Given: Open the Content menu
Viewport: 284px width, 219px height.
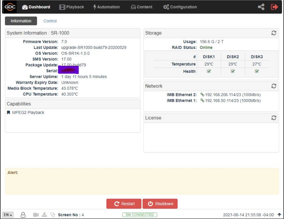Looking at the screenshot, I should [x=141, y=7].
